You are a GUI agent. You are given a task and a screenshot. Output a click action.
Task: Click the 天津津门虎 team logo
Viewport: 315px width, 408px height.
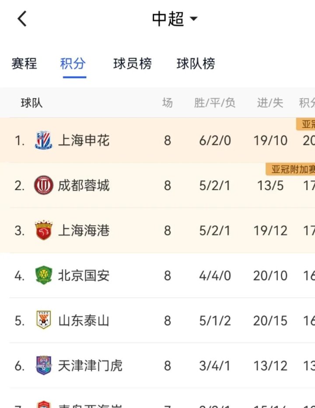pyautogui.click(x=44, y=365)
